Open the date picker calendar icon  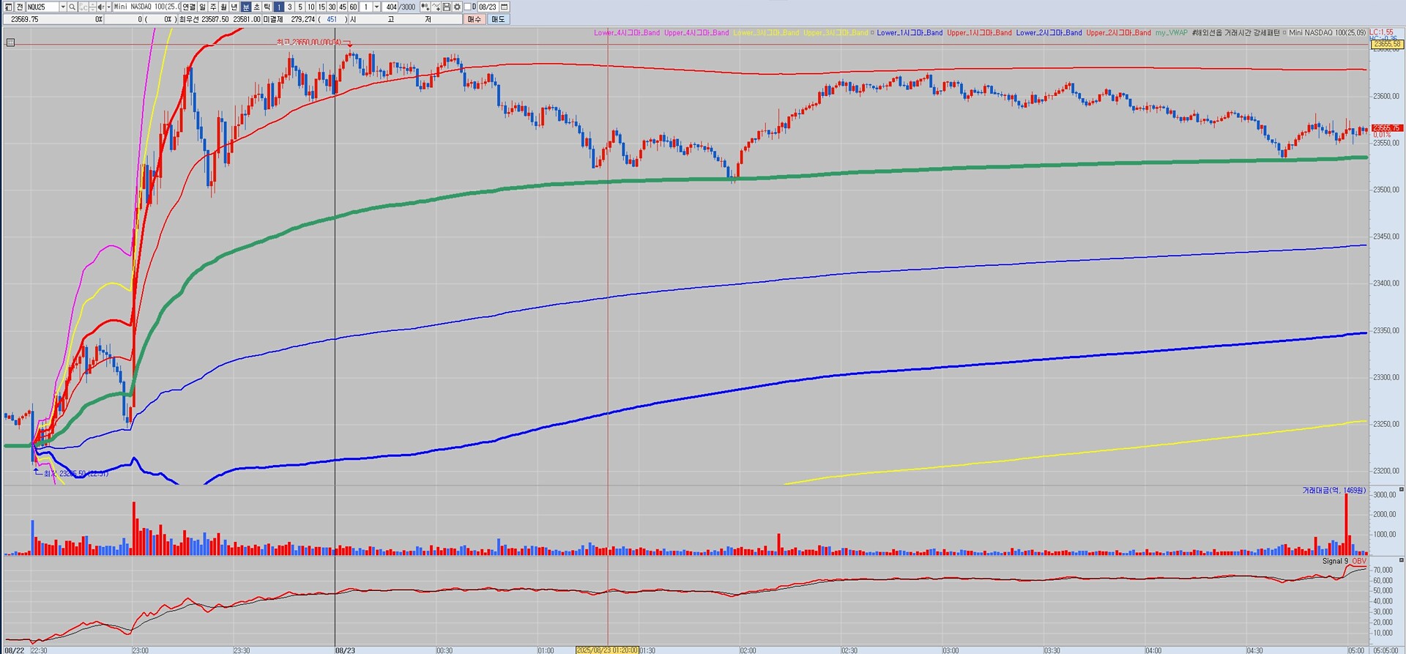coord(504,7)
